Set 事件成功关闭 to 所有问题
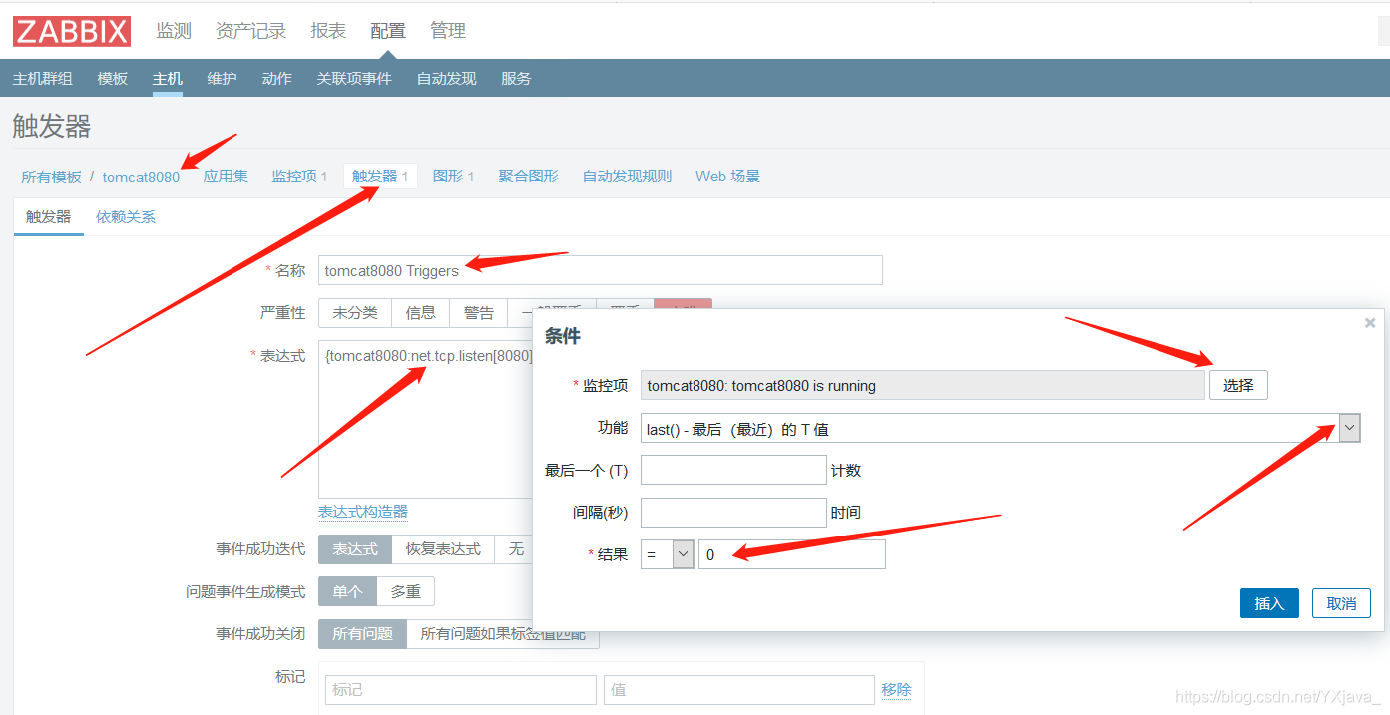The width and height of the screenshot is (1390, 715). [x=363, y=633]
